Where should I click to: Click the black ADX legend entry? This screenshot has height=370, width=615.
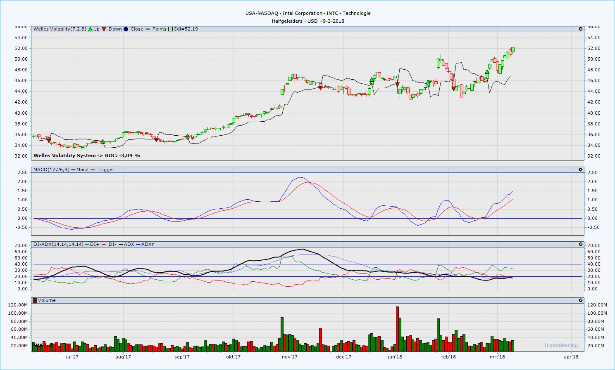tap(126, 244)
